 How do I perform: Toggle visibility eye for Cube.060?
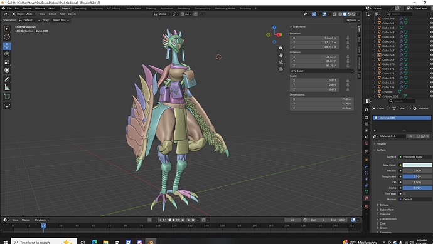[x=431, y=18]
